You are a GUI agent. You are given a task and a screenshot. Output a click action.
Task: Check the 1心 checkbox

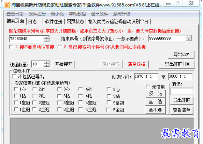click(x=16, y=89)
